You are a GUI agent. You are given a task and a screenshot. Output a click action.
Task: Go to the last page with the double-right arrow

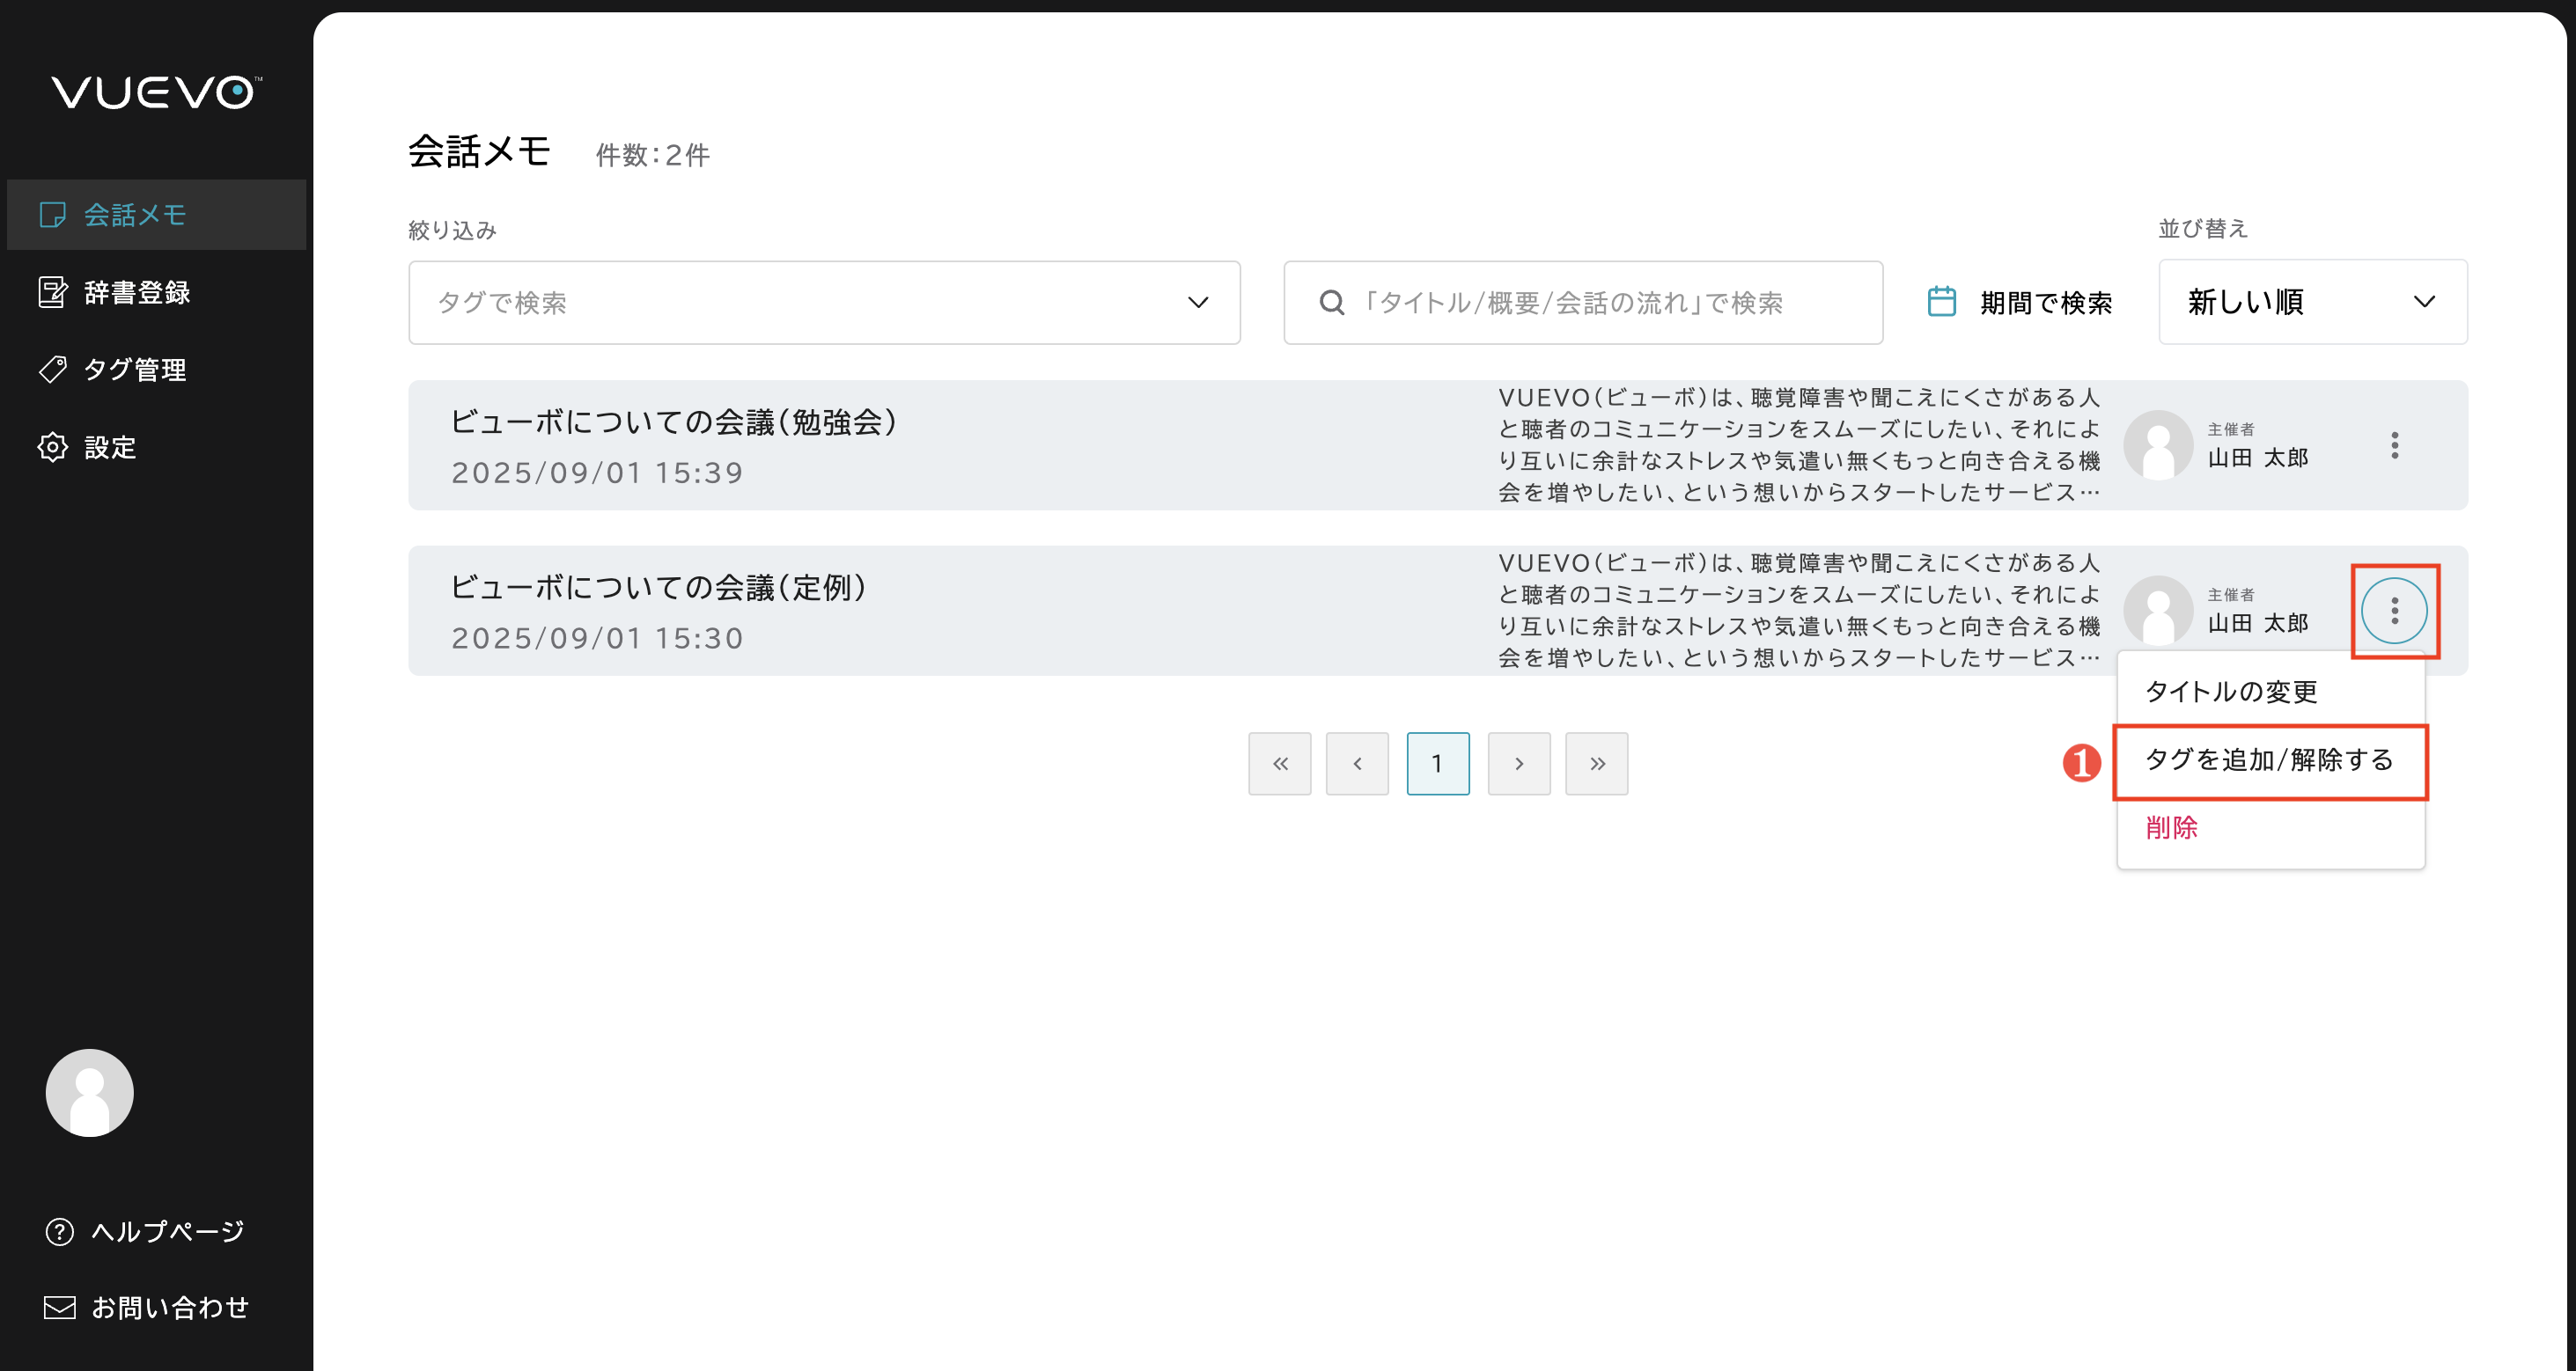click(1596, 764)
